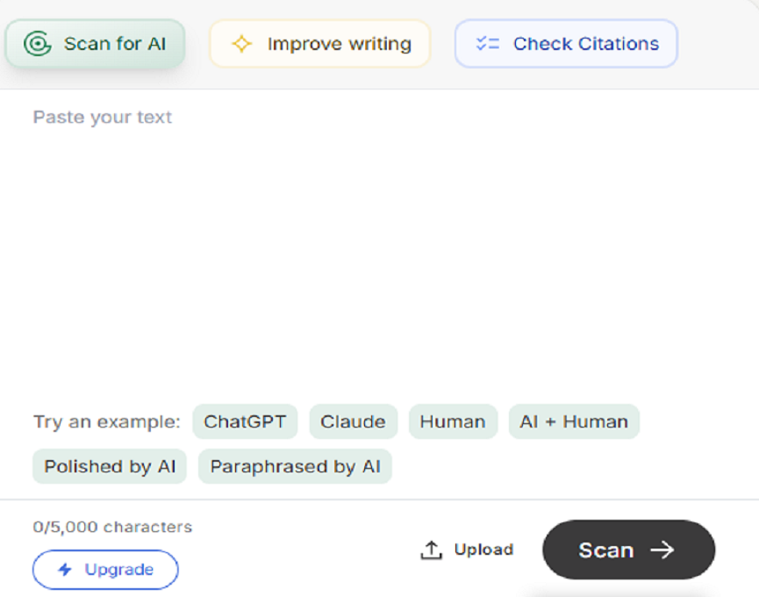Select the Polished by AI example
Viewport: 759px width, 597px height.
[110, 466]
